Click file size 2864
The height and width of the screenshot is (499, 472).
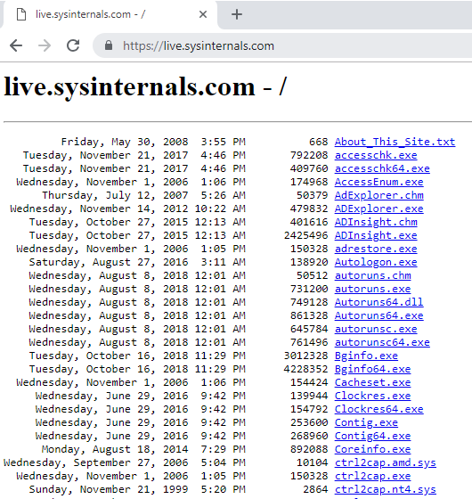[315, 489]
